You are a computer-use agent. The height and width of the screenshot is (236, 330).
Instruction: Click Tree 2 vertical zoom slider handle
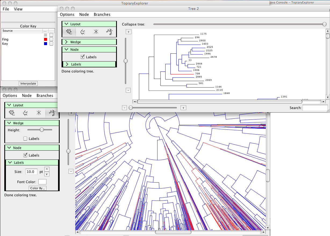click(125, 61)
